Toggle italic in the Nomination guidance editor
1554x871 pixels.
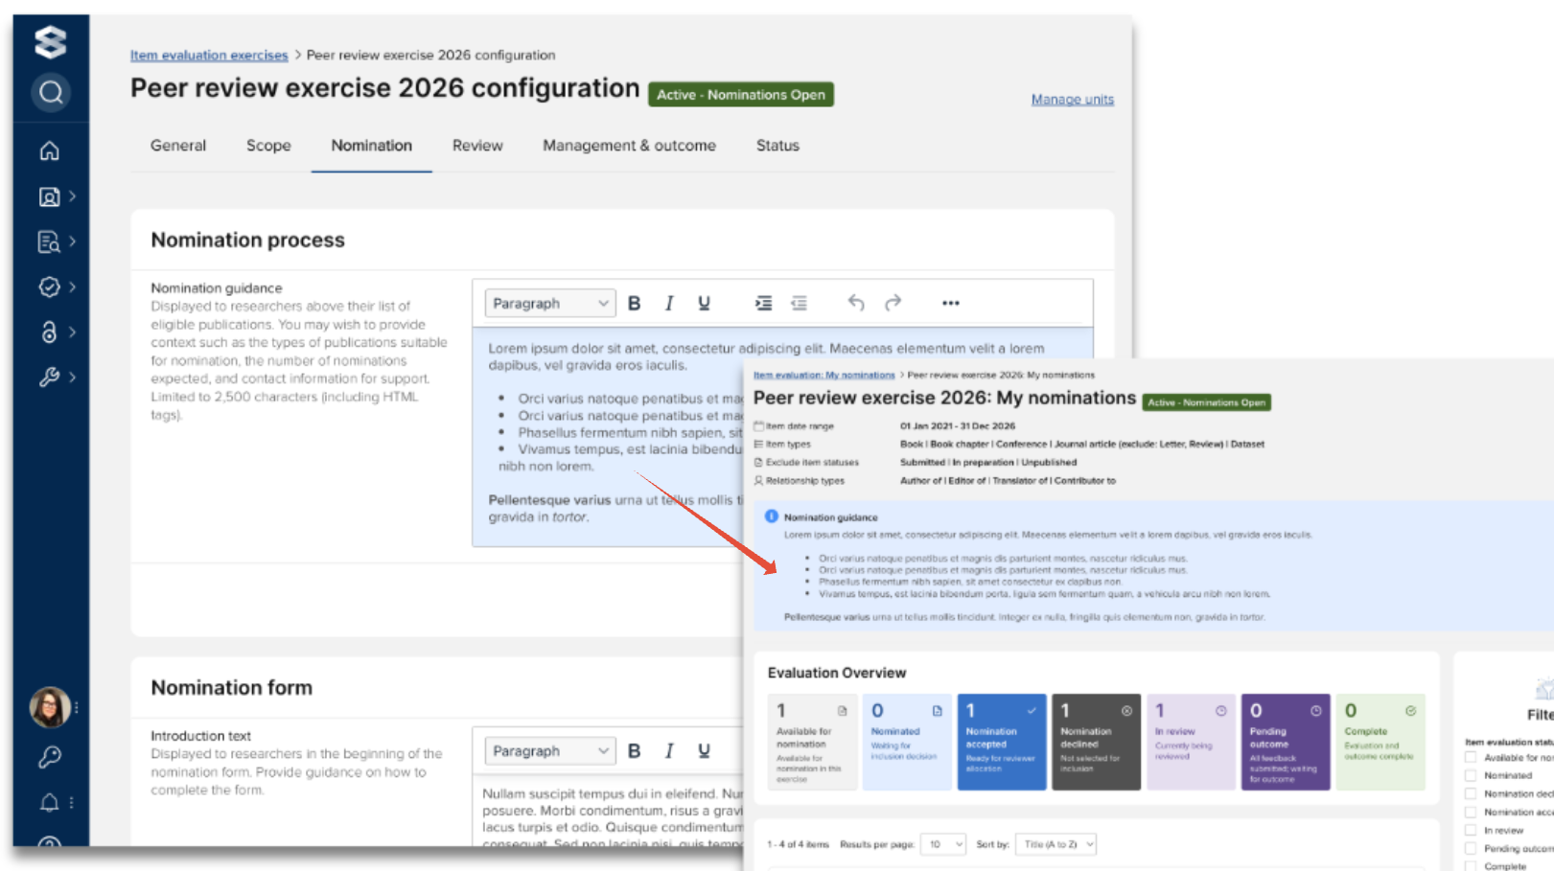tap(669, 303)
